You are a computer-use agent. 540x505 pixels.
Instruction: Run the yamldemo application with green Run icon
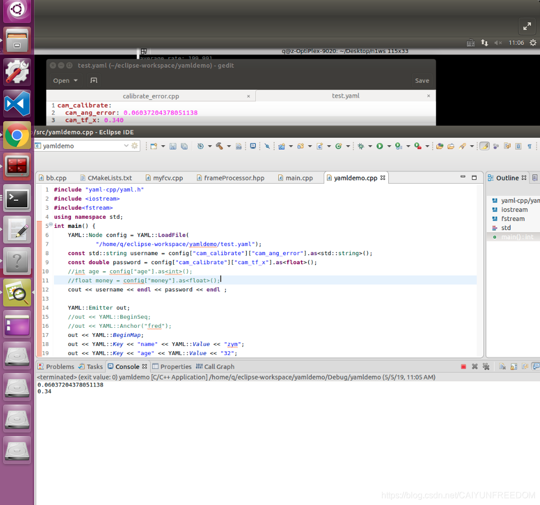[x=380, y=146]
